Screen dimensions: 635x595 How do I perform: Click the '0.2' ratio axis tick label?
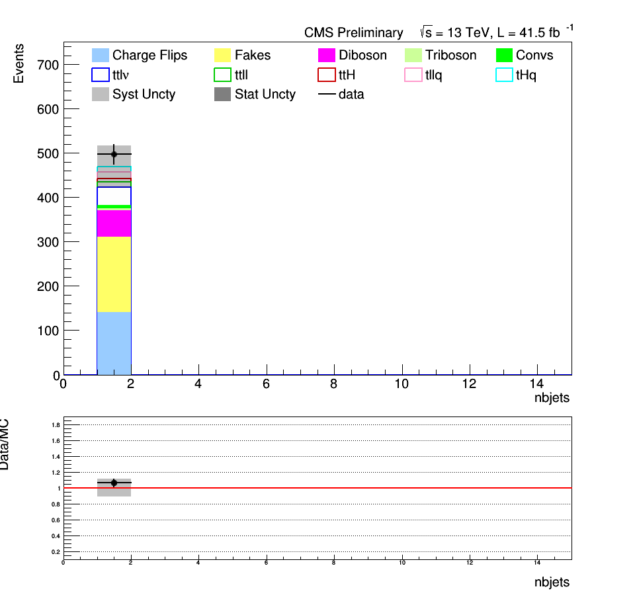point(56,552)
